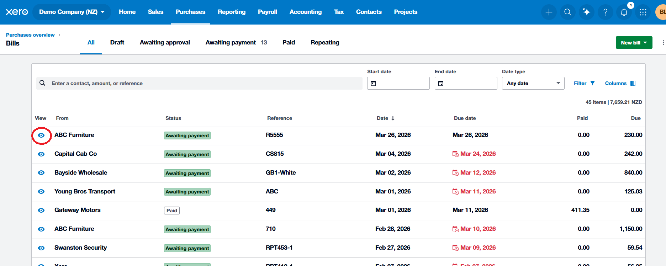Open the Any date type dropdown
This screenshot has width=666, height=266.
[533, 83]
